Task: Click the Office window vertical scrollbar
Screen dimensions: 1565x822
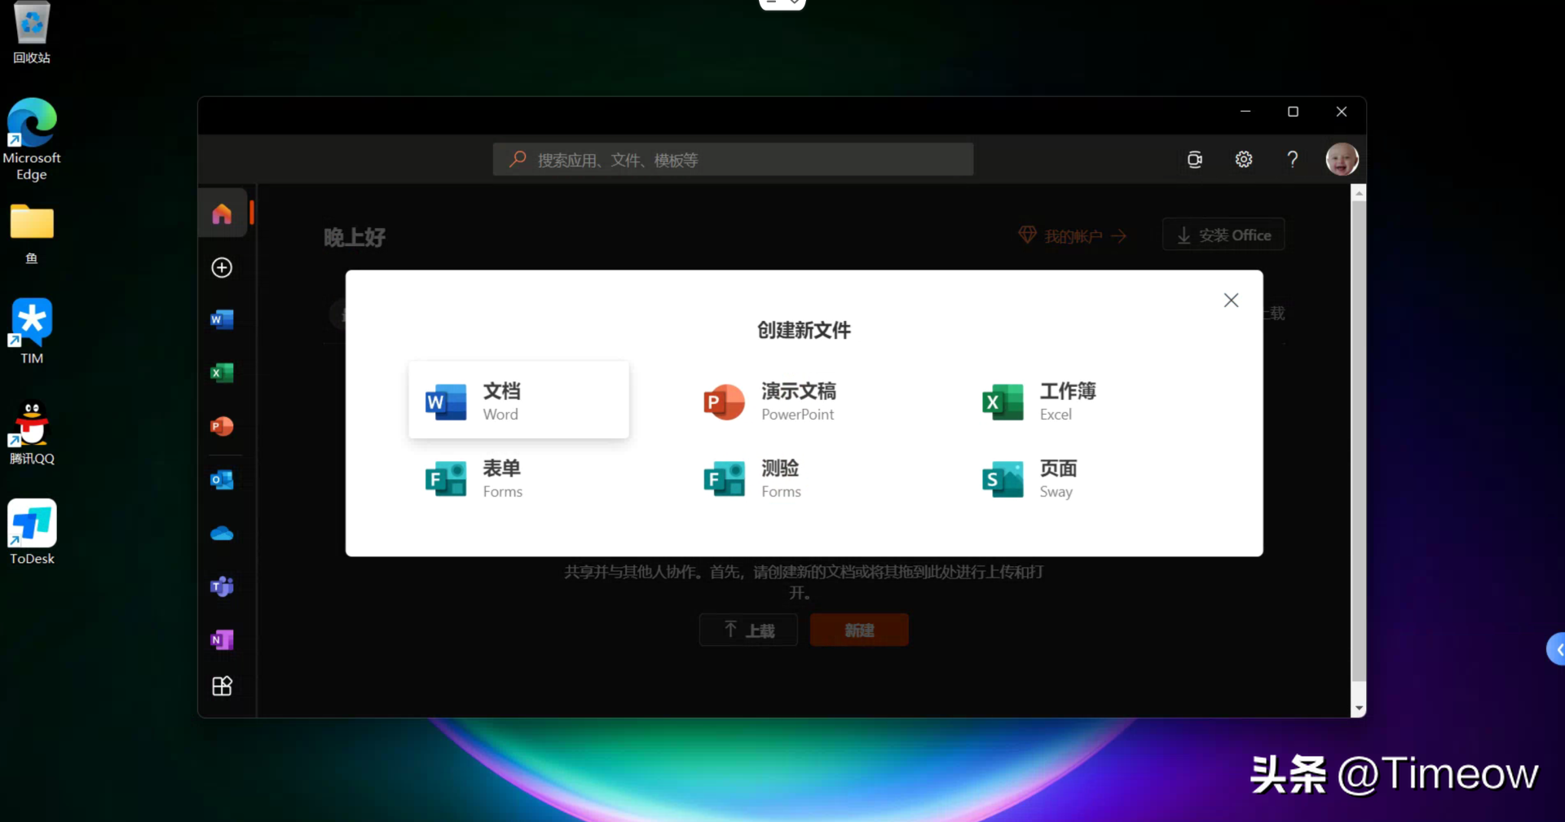Action: [1358, 440]
